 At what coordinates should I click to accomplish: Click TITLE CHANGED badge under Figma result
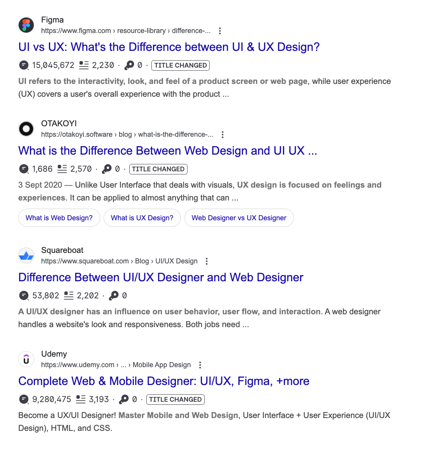tap(181, 65)
